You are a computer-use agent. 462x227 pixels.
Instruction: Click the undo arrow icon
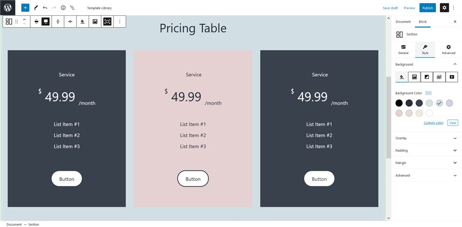(x=45, y=8)
